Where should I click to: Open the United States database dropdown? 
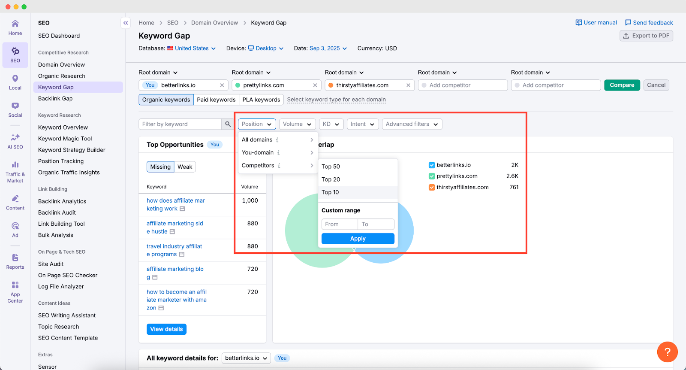pyautogui.click(x=195, y=49)
